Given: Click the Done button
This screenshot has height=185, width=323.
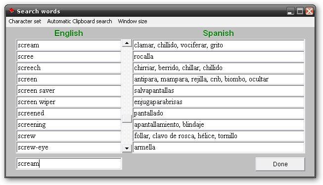Looking at the screenshot, I should point(280,164).
